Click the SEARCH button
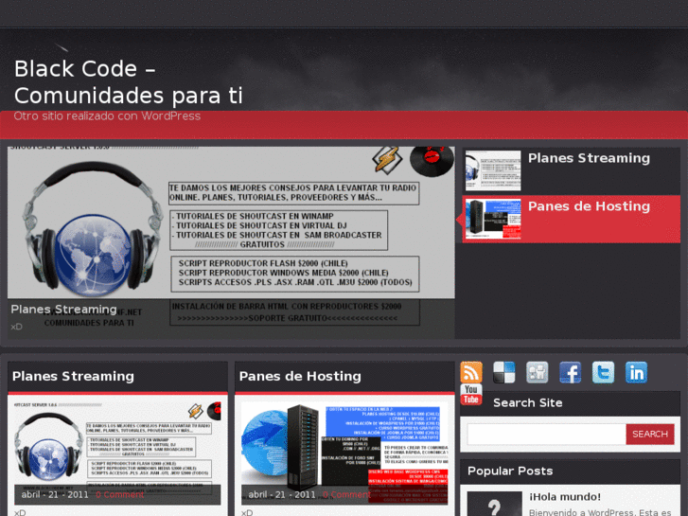The height and width of the screenshot is (516, 688). (650, 434)
